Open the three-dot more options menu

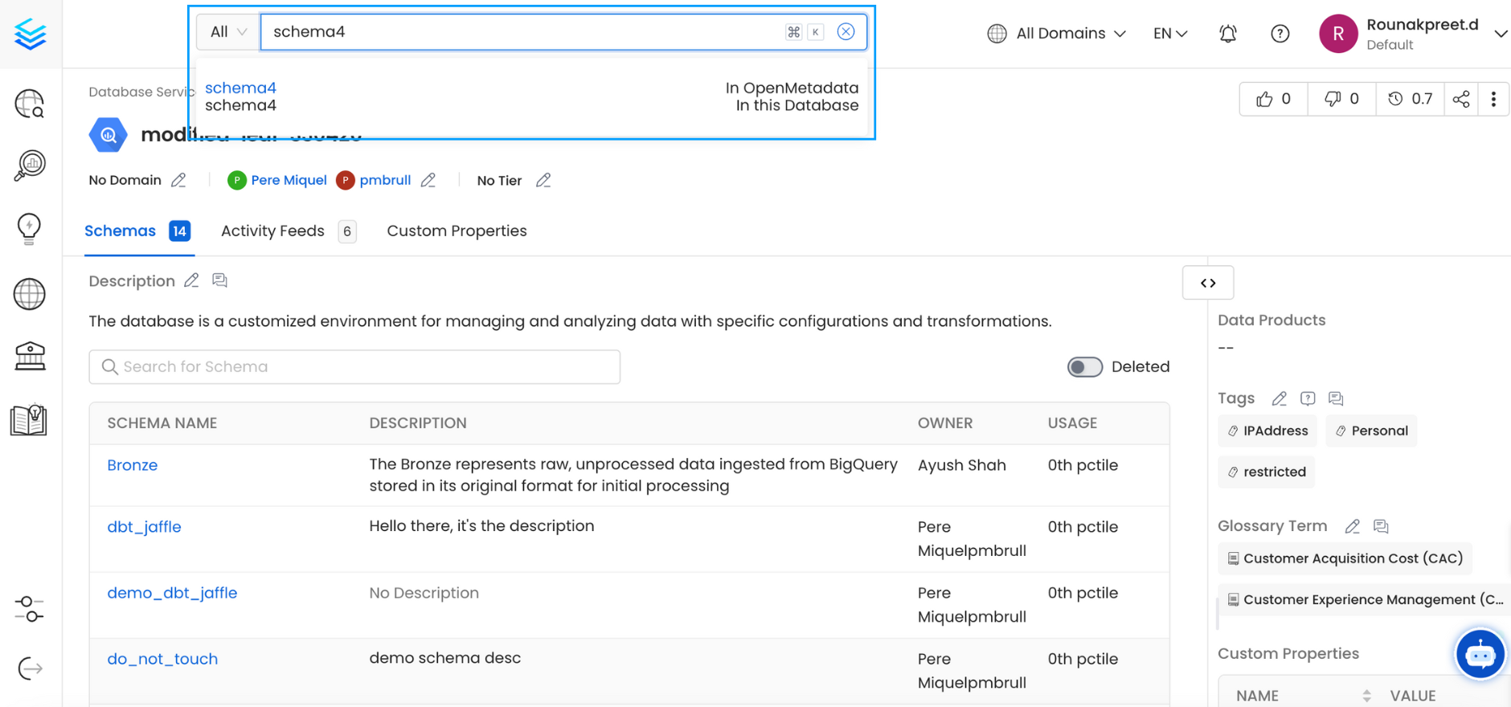click(x=1493, y=99)
